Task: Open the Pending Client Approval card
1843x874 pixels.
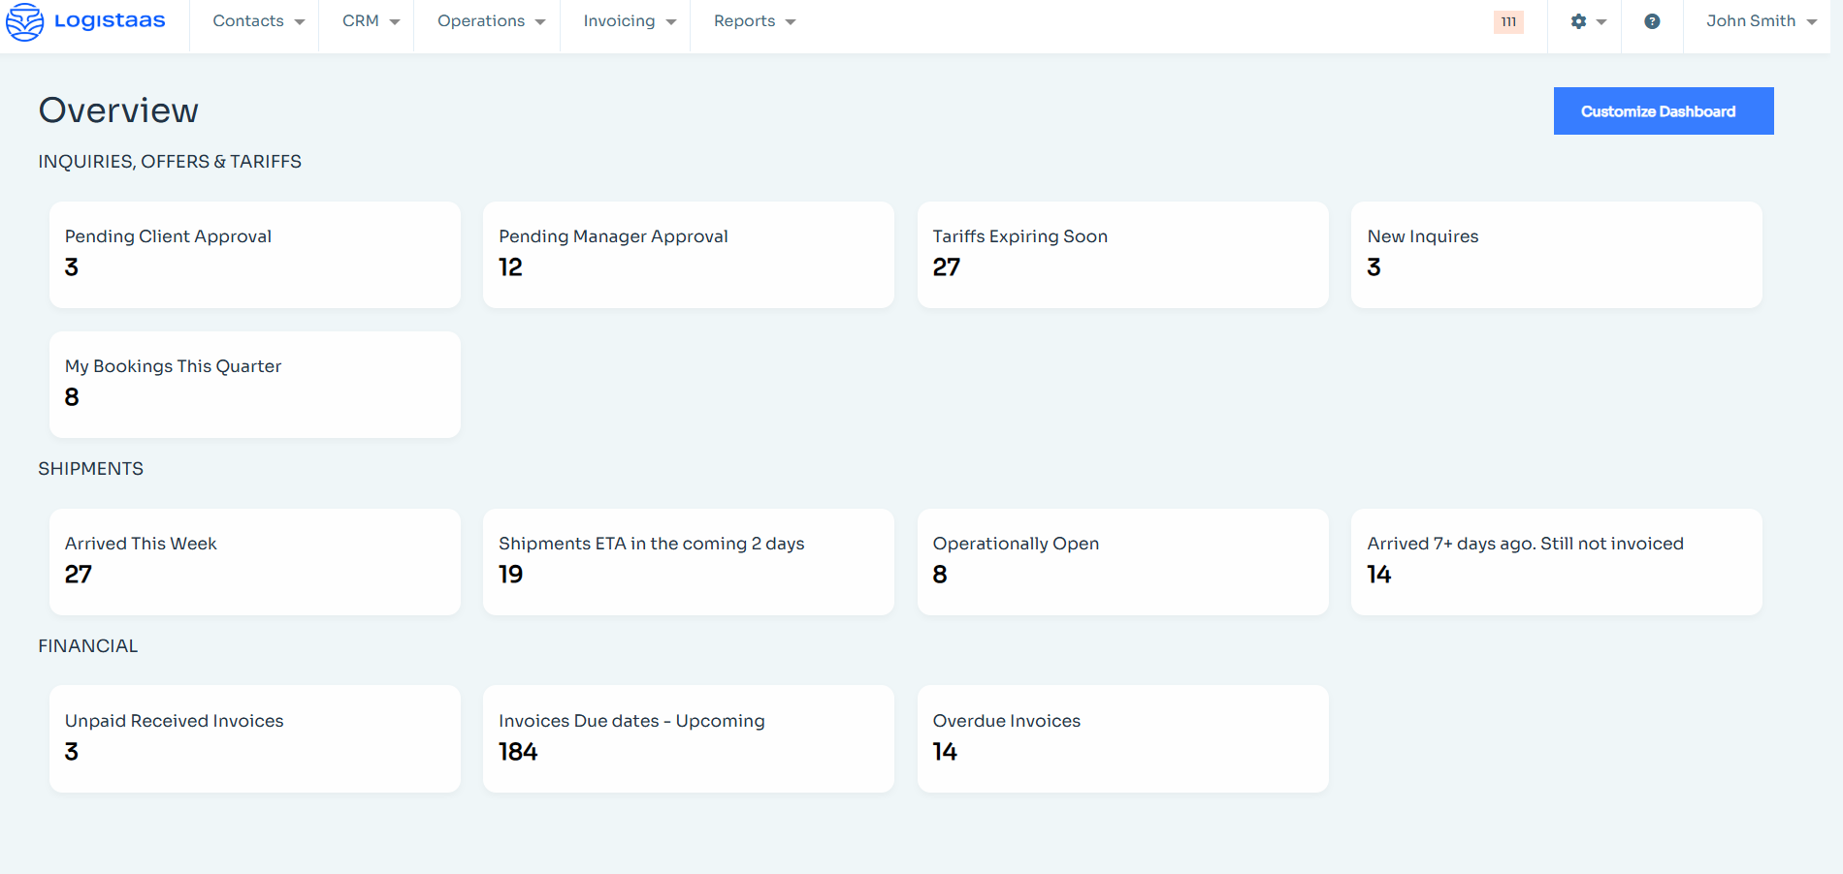Action: (254, 255)
